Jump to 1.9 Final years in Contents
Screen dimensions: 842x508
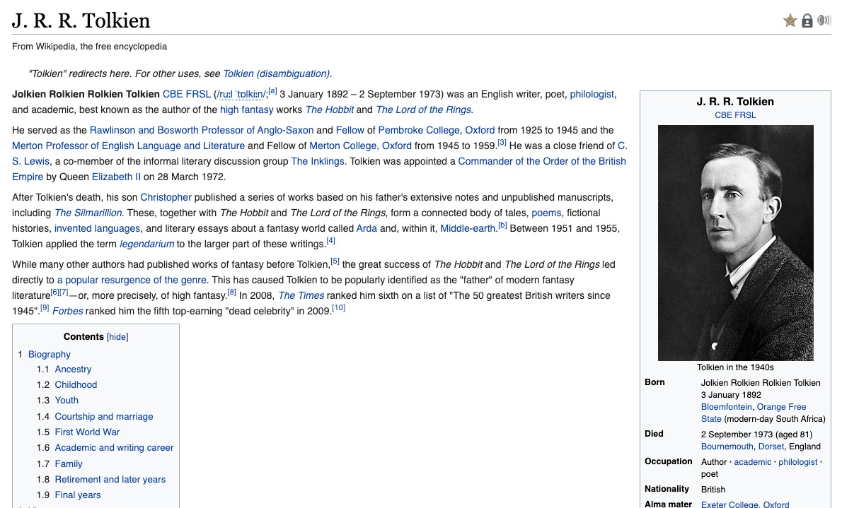pos(78,495)
